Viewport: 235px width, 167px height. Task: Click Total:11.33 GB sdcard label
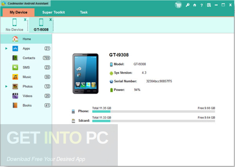(102, 117)
